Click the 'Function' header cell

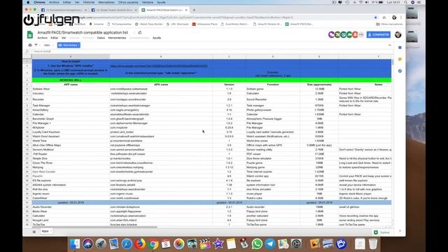273,85
